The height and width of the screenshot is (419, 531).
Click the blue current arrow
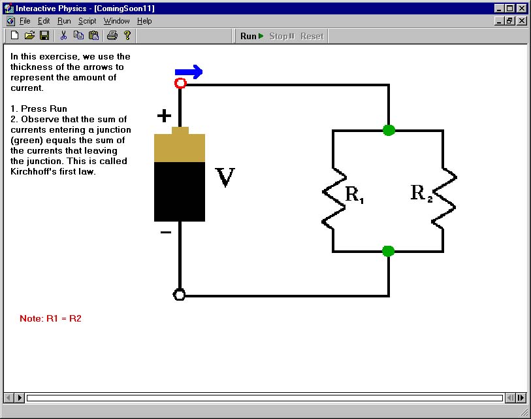(x=189, y=72)
